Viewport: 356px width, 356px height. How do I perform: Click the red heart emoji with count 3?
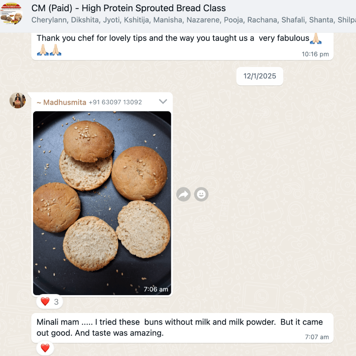[45, 302]
